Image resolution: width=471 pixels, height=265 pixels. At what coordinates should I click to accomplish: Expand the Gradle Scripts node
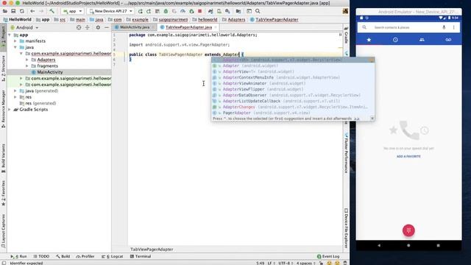(x=10, y=110)
